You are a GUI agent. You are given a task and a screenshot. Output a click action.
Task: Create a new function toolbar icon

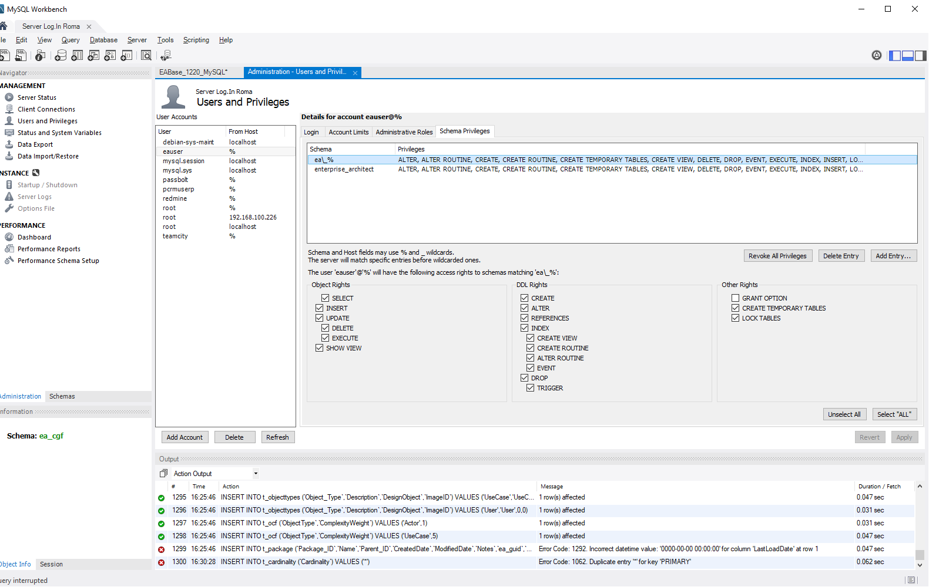126,55
